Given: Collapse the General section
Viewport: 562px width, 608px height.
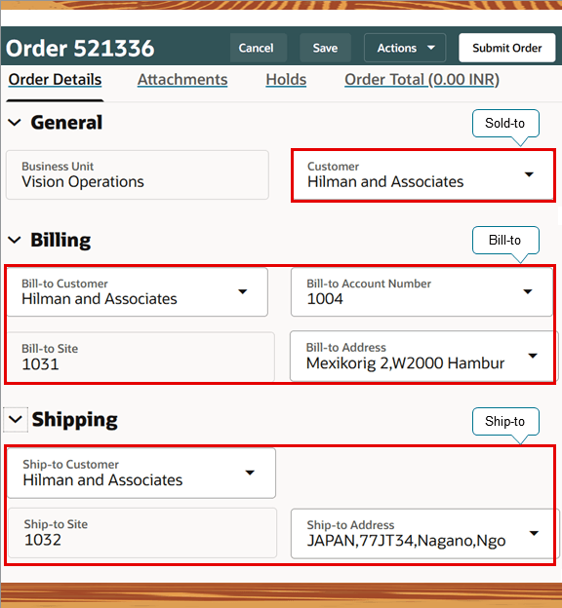Looking at the screenshot, I should tap(15, 123).
